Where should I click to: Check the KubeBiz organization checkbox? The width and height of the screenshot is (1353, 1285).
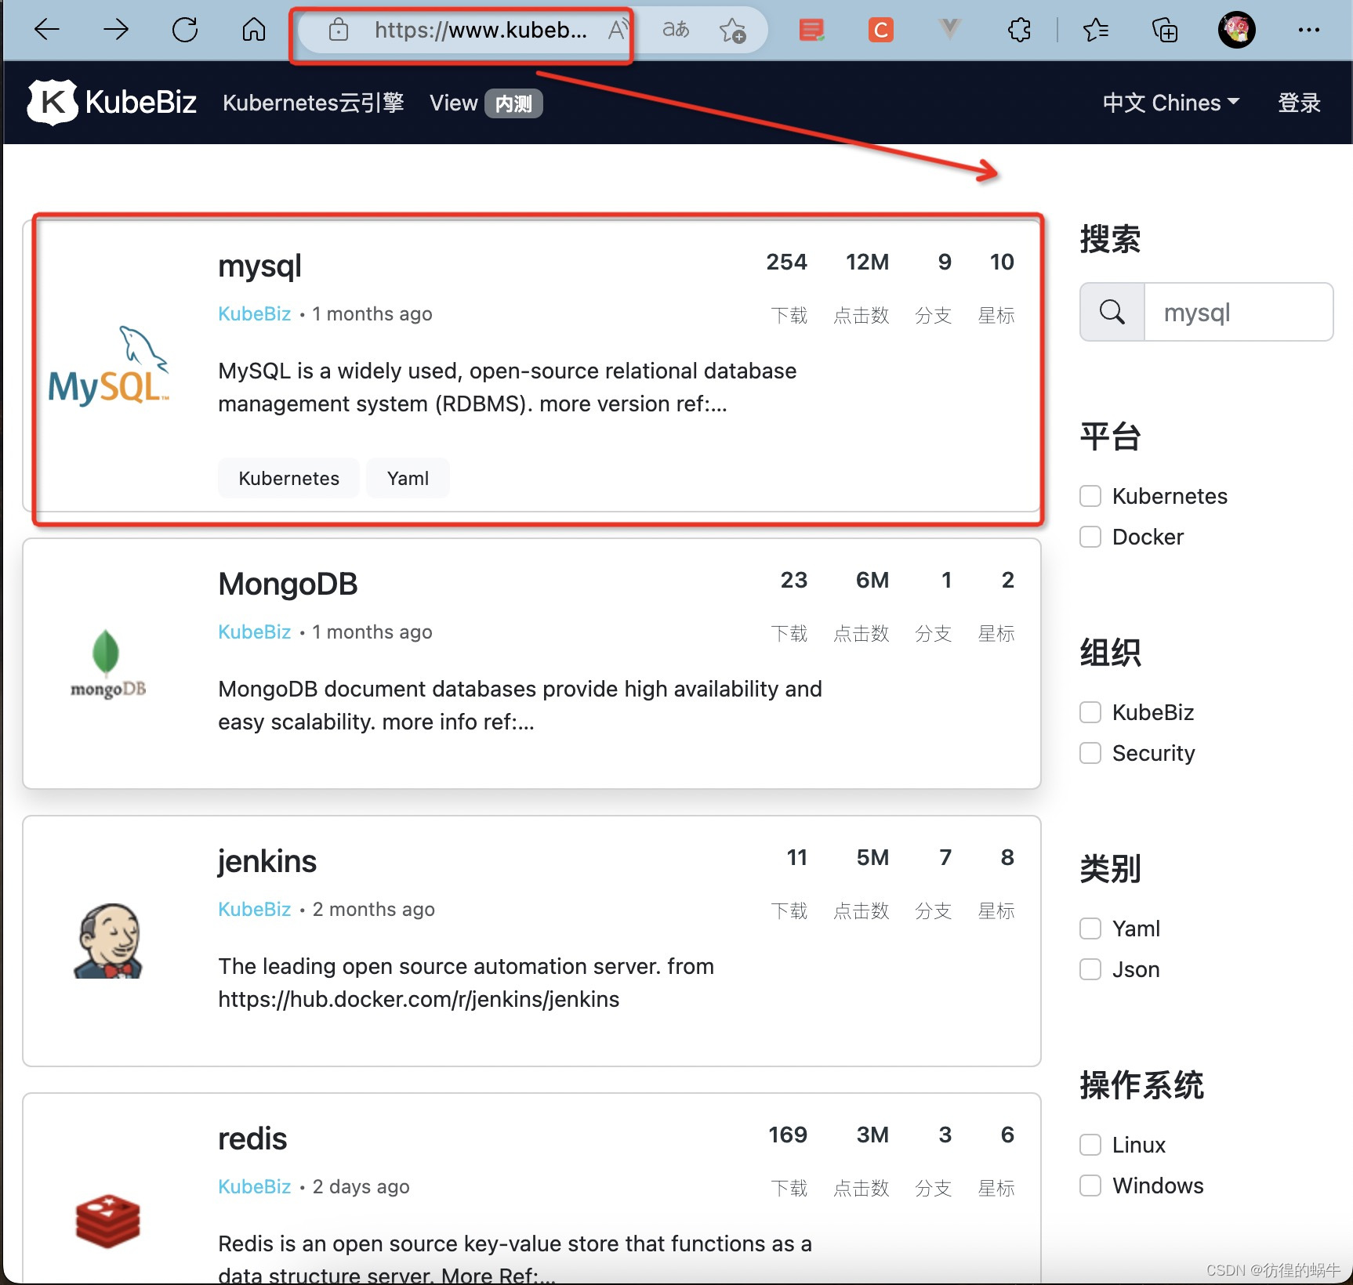1090,712
